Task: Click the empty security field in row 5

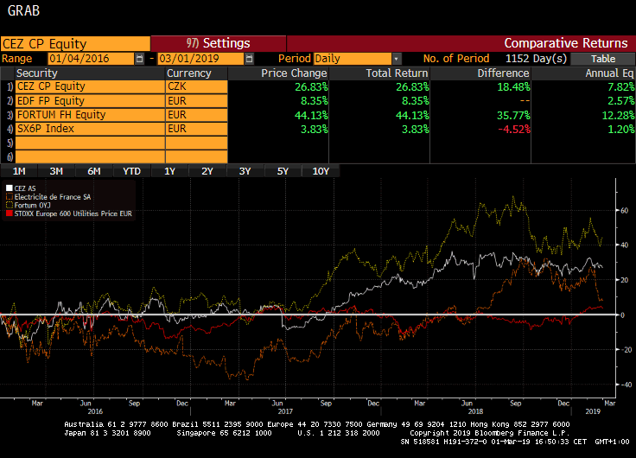Action: coord(90,143)
